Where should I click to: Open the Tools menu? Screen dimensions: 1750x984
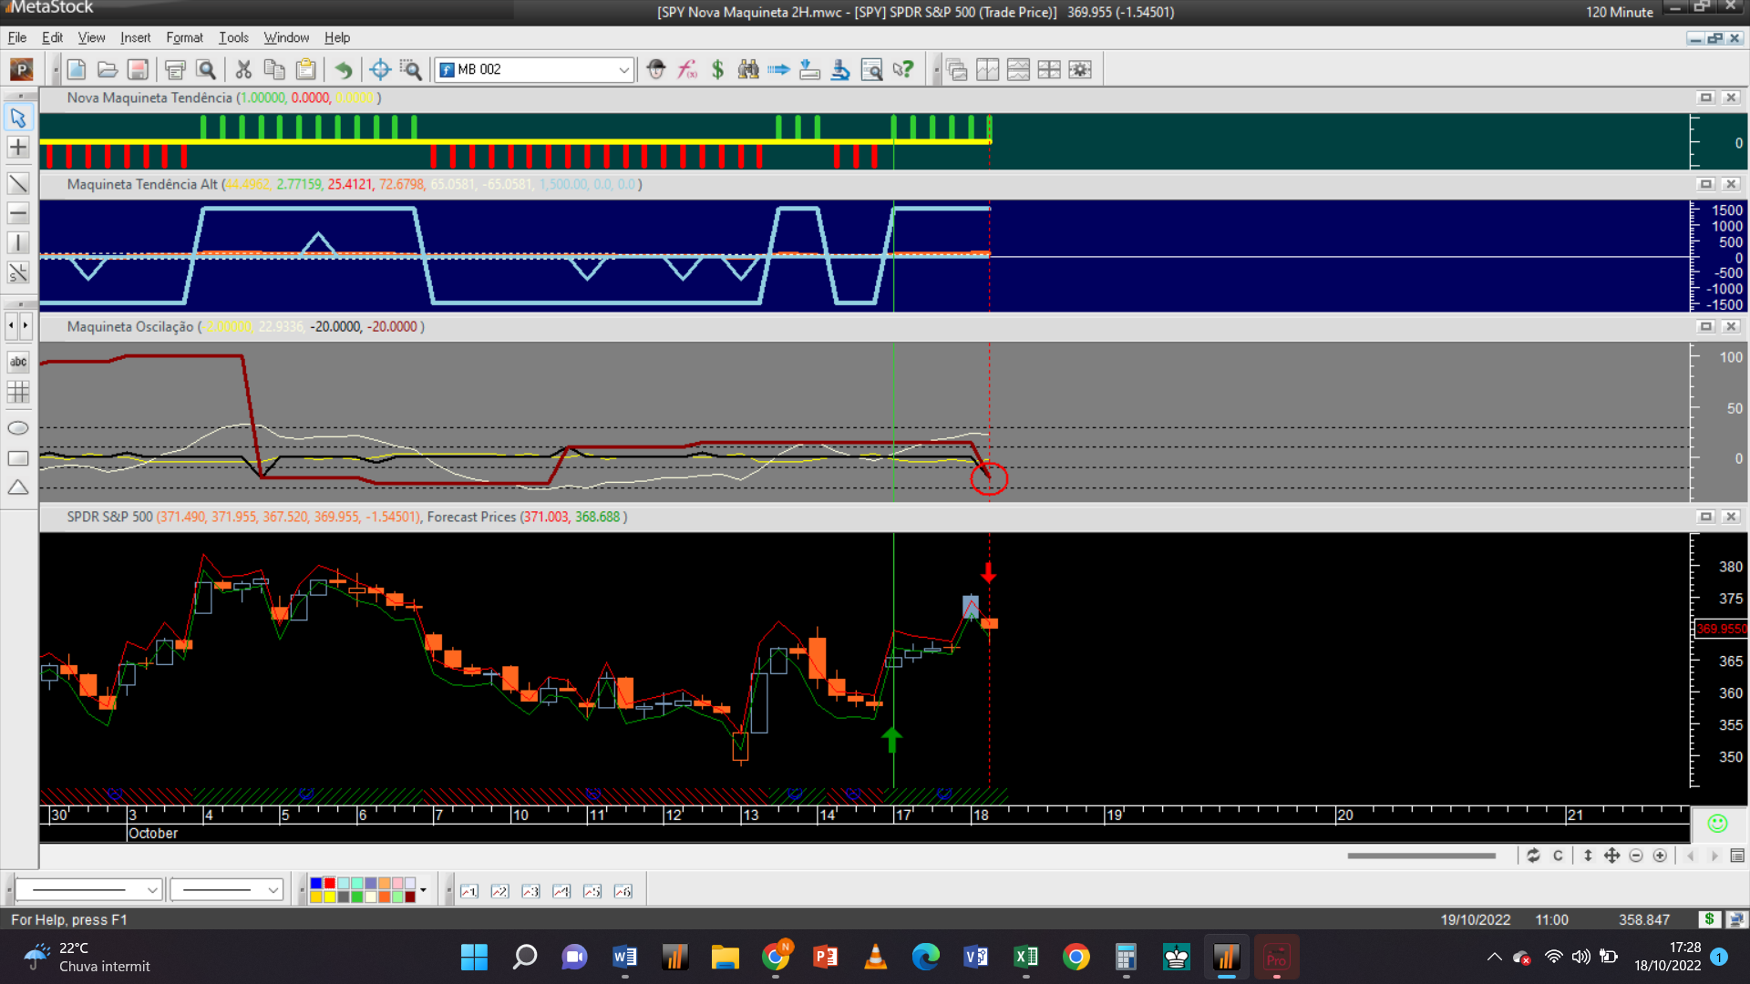pos(233,37)
